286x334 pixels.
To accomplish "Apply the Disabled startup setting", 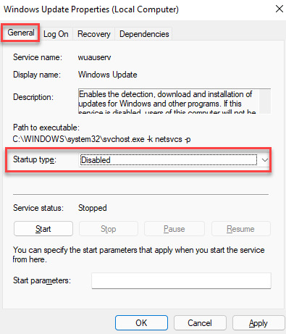I will coord(258,323).
